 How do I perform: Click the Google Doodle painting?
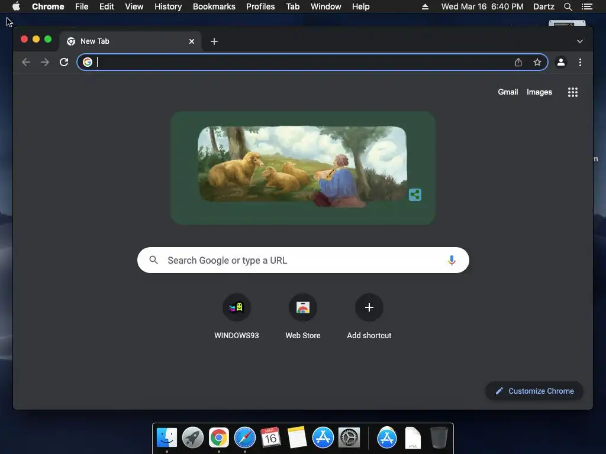[302, 166]
